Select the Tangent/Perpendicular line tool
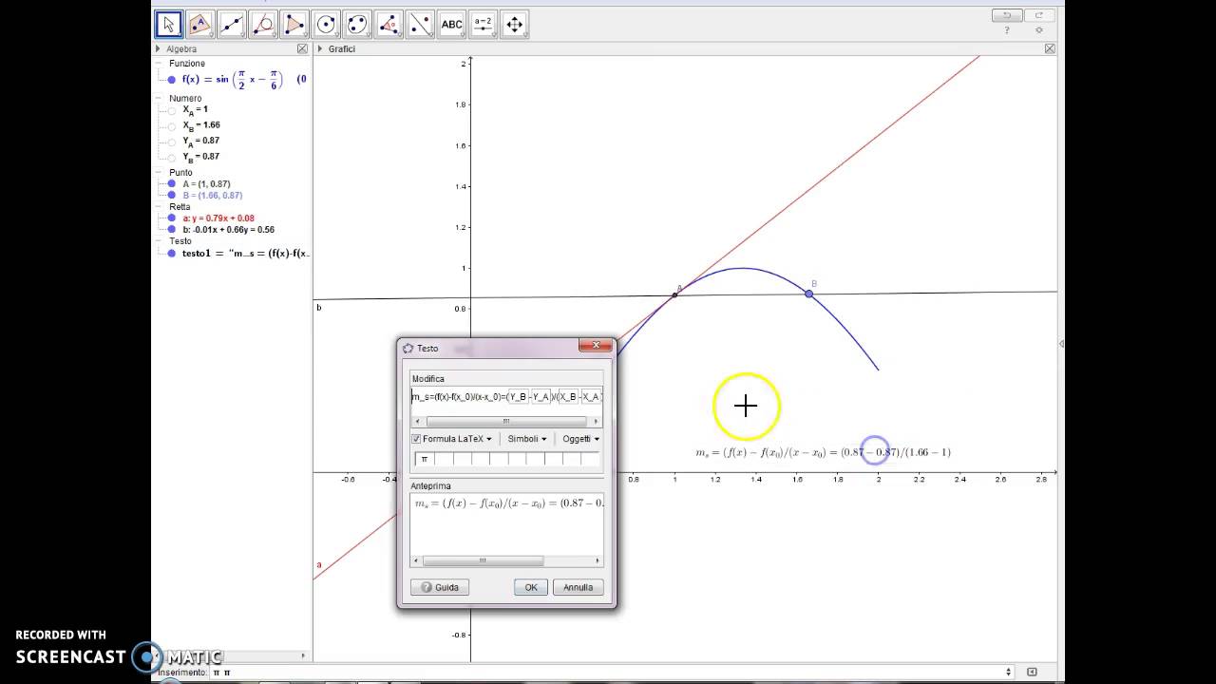1216x684 pixels. pos(263,25)
